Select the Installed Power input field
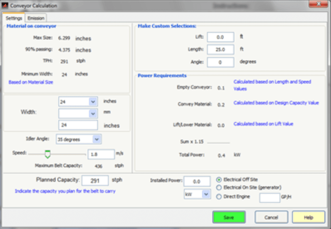Image resolution: width=331 pixels, height=229 pixels. [197, 181]
